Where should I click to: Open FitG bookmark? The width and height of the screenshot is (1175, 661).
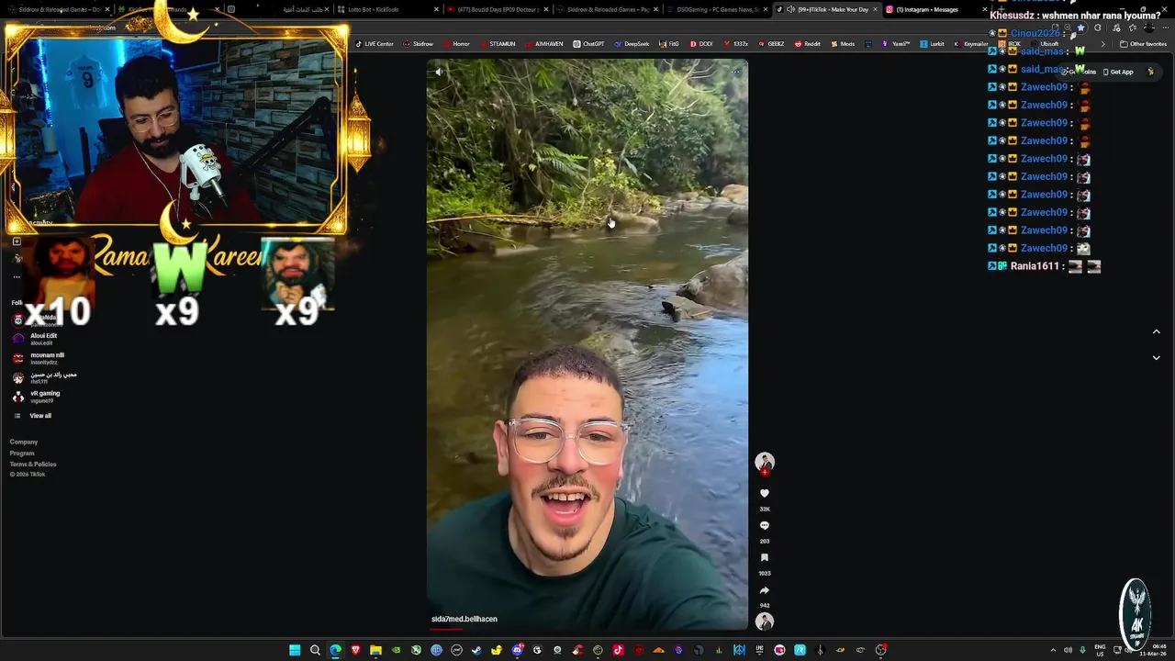(x=668, y=44)
